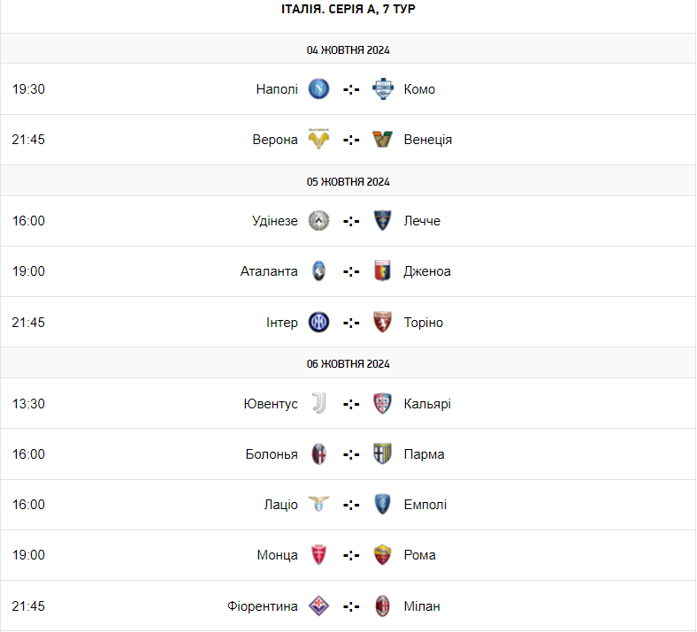Click the Inter Milan crest icon
The height and width of the screenshot is (632, 697).
click(x=318, y=323)
